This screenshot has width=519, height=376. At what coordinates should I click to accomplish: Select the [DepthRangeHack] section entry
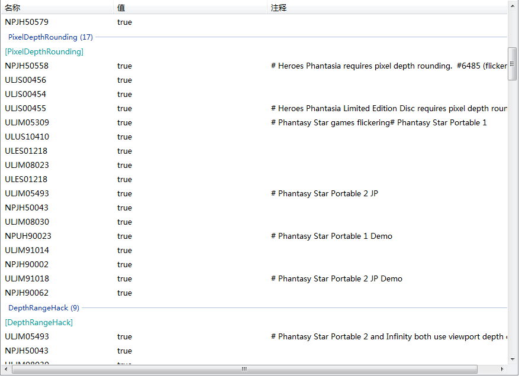38,322
